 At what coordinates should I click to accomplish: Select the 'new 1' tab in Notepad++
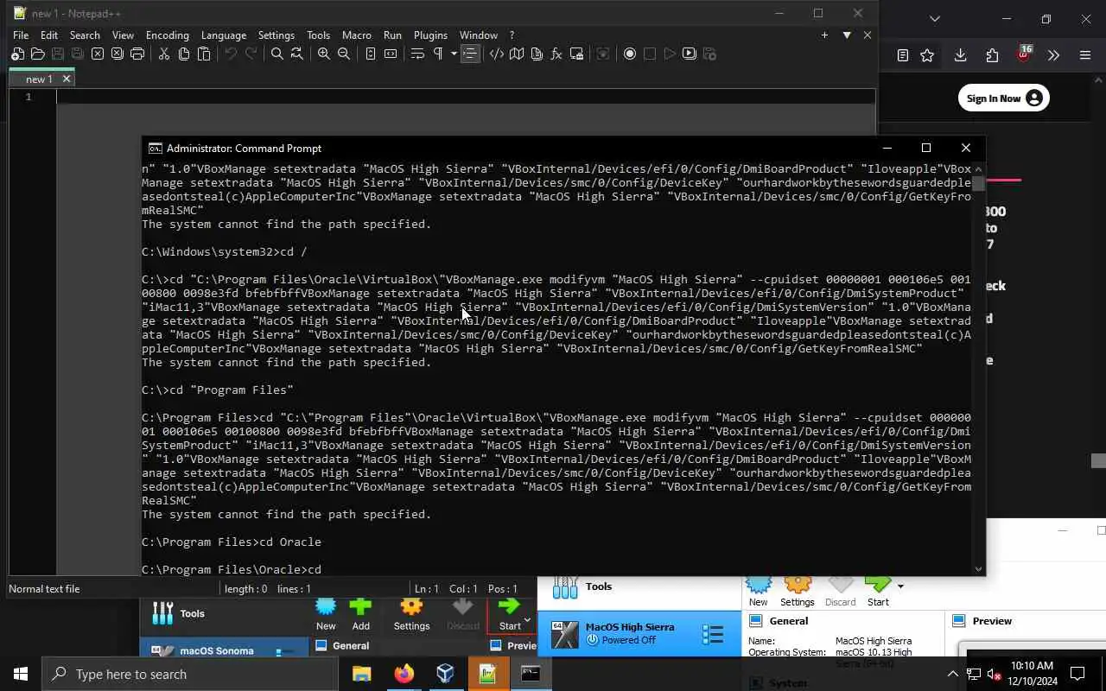point(38,79)
